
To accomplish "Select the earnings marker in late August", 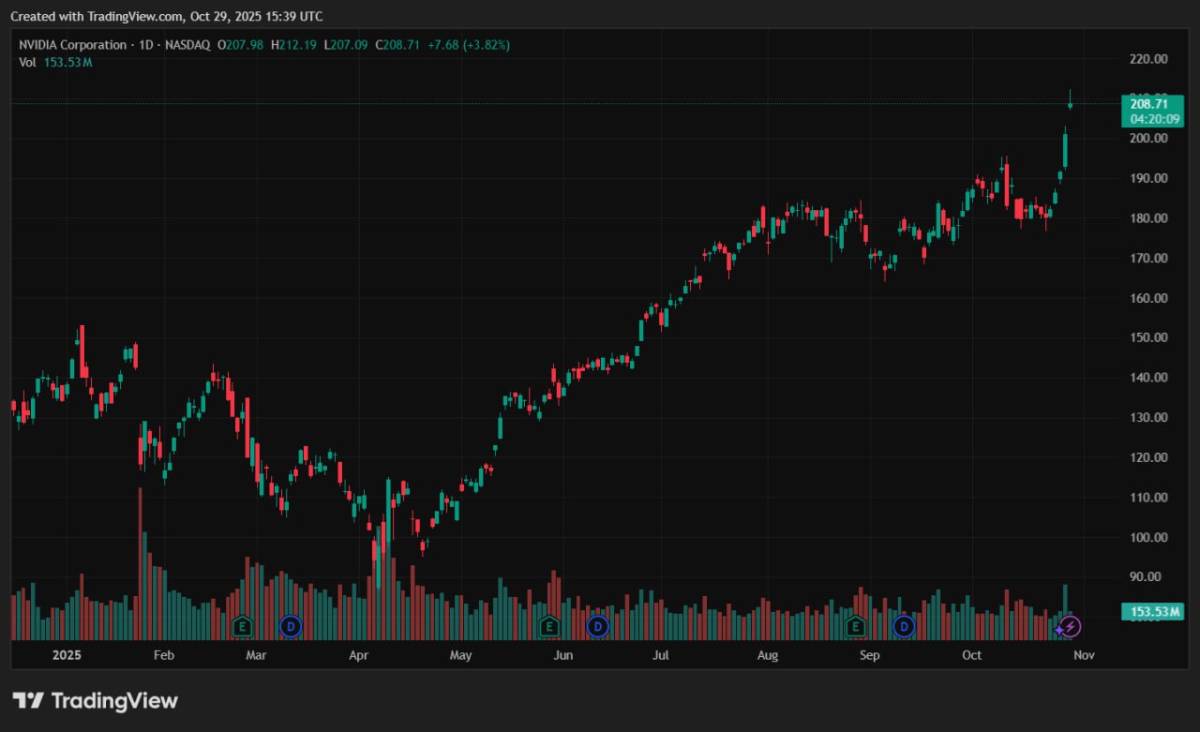I will click(x=855, y=625).
